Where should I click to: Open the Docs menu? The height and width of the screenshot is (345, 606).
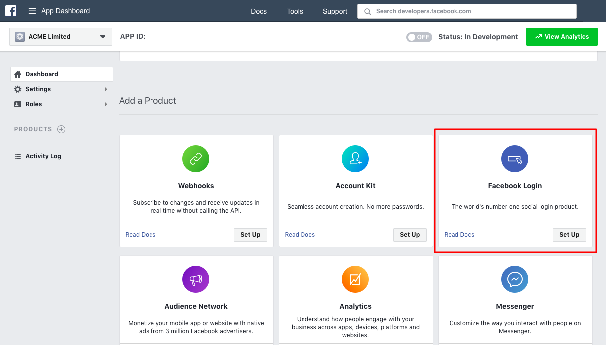click(259, 11)
